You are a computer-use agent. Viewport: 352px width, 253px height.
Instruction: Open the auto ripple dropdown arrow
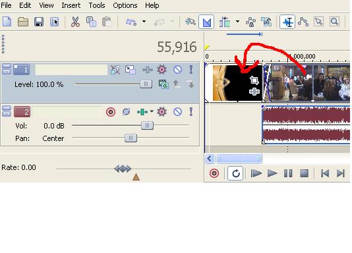coord(237,22)
